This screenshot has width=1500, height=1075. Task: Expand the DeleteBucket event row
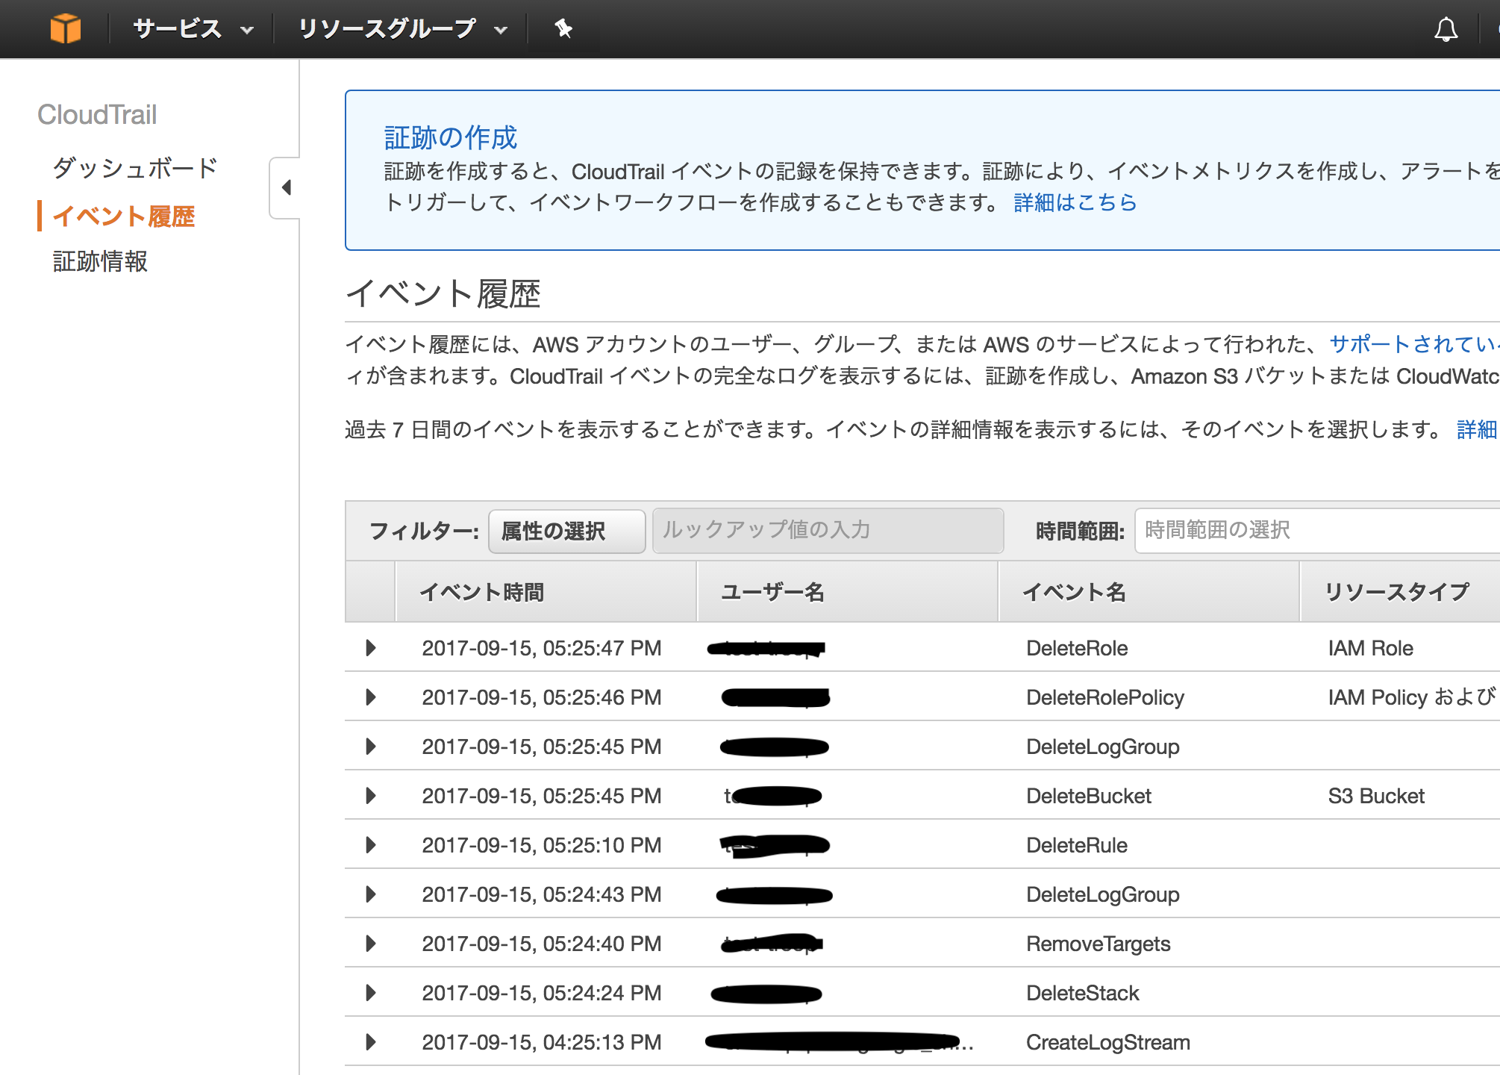pos(370,796)
